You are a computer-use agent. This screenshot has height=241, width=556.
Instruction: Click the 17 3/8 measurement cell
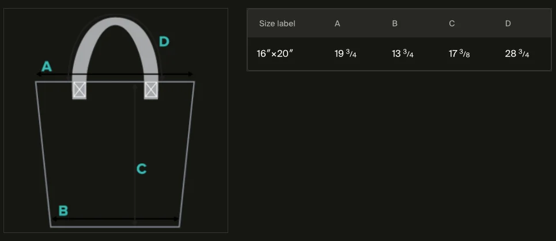click(459, 54)
